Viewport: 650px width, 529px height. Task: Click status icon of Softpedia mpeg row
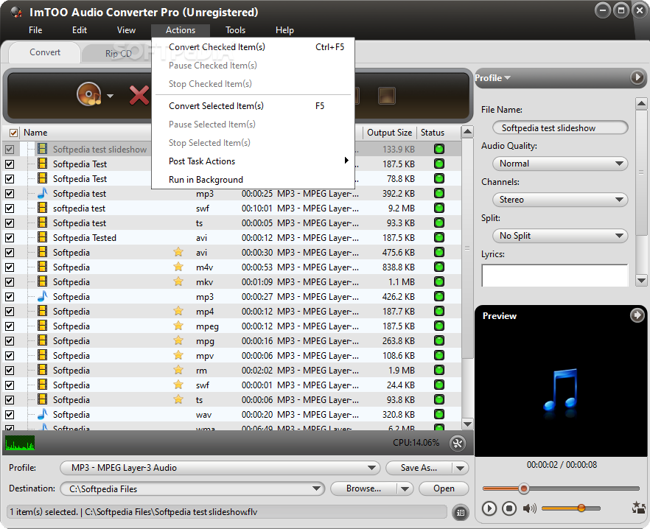[439, 326]
